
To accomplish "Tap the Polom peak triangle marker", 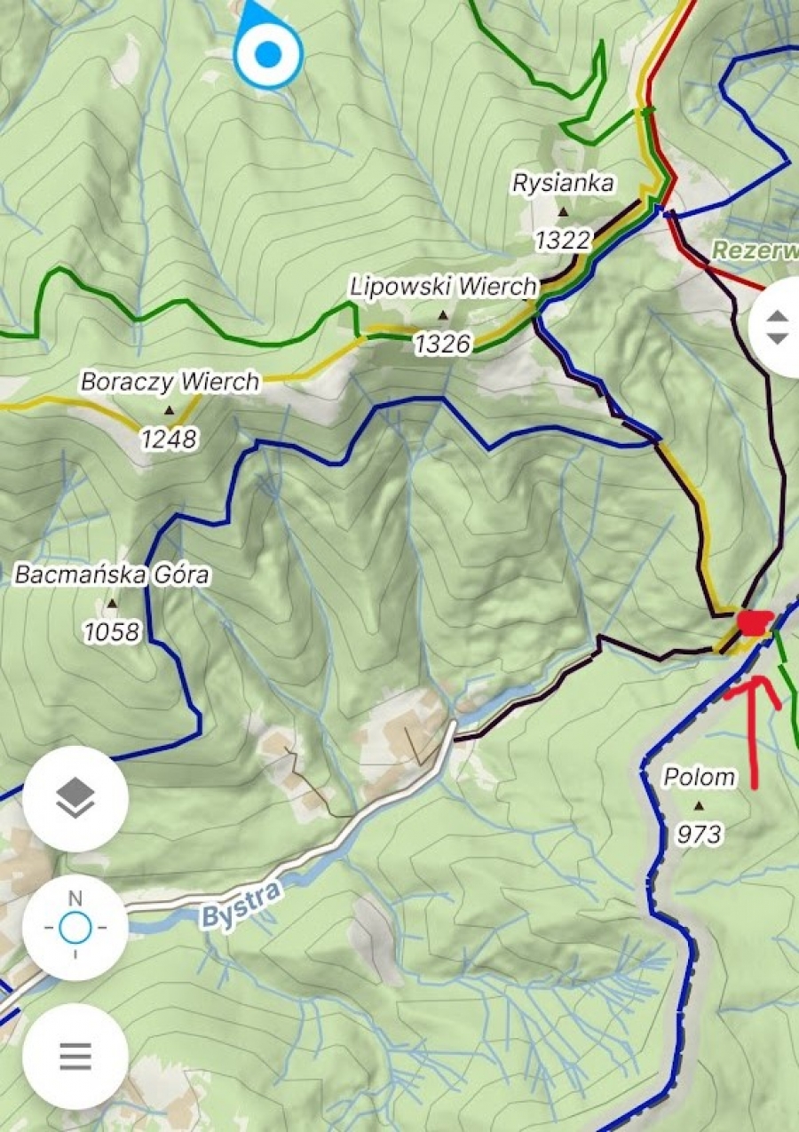I will click(699, 806).
